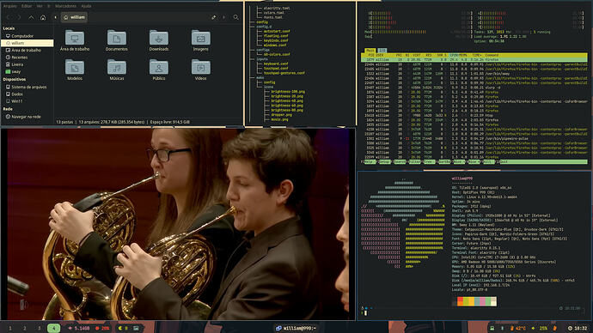Open the Público folder

(159, 70)
